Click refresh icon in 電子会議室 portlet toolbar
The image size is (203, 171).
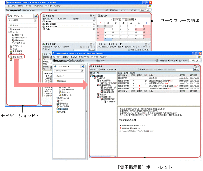pyautogui.click(x=81, y=47)
